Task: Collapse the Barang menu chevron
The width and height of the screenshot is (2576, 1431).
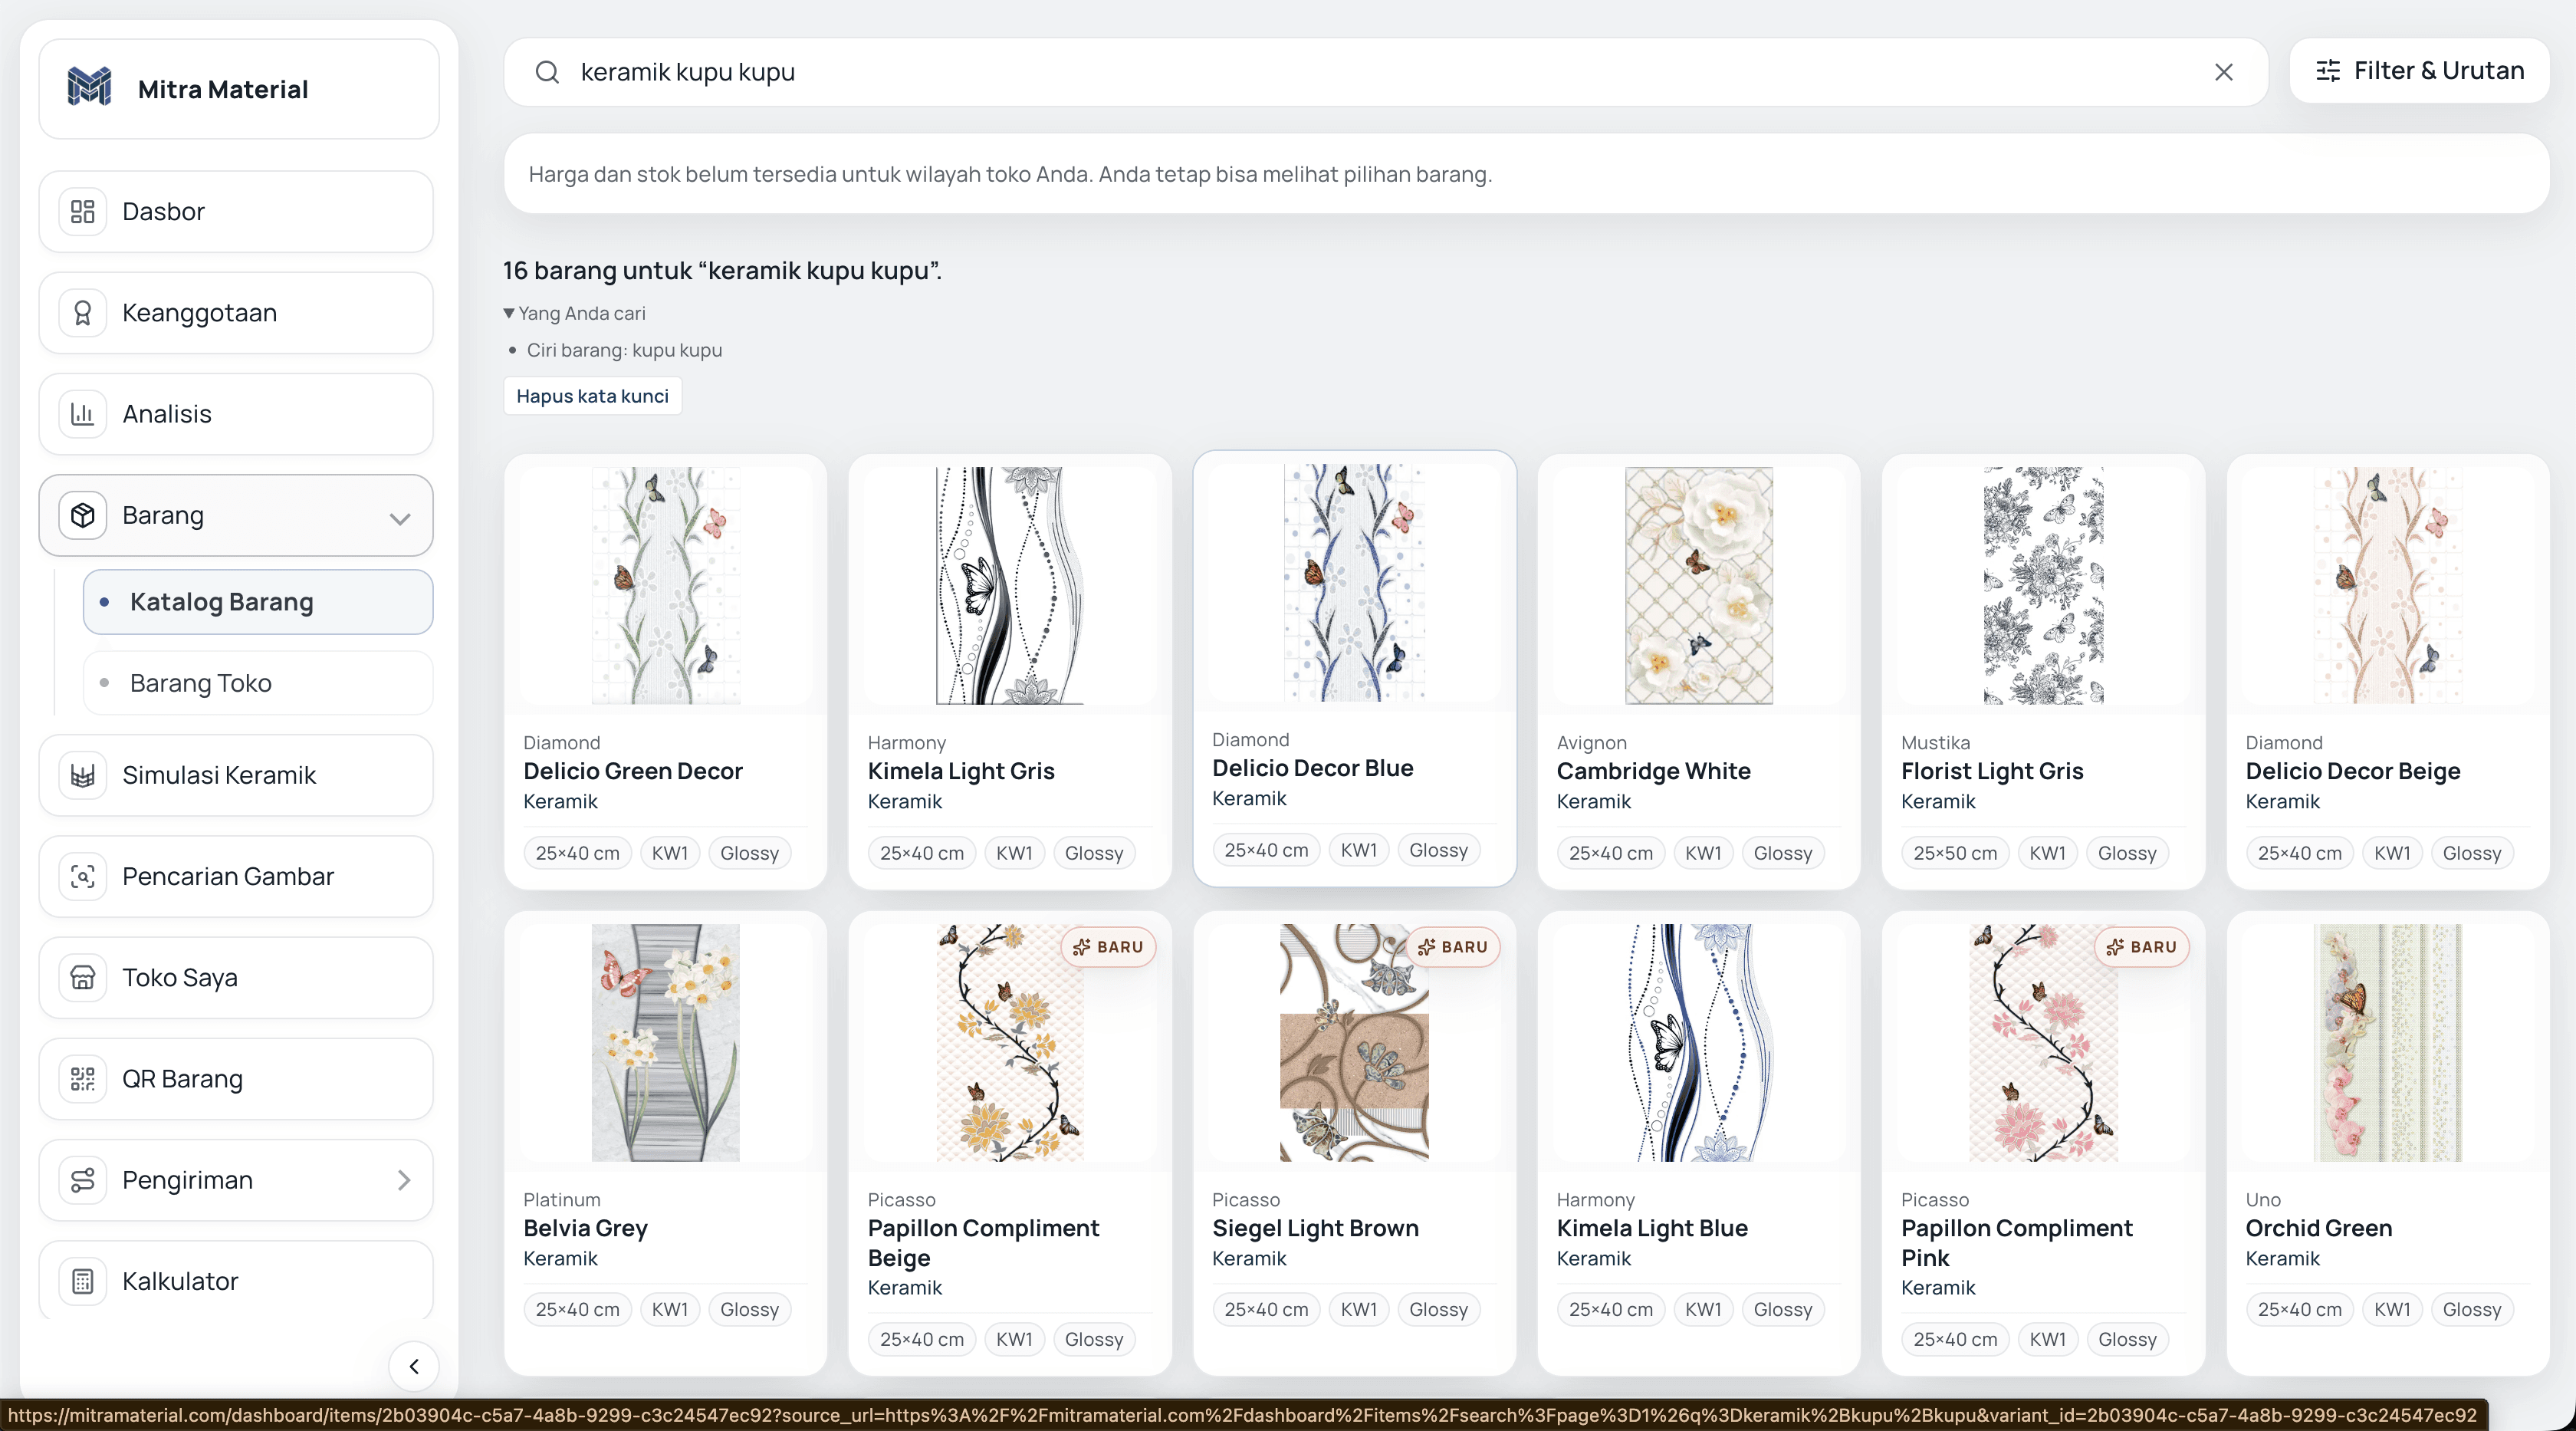Action: (400, 517)
